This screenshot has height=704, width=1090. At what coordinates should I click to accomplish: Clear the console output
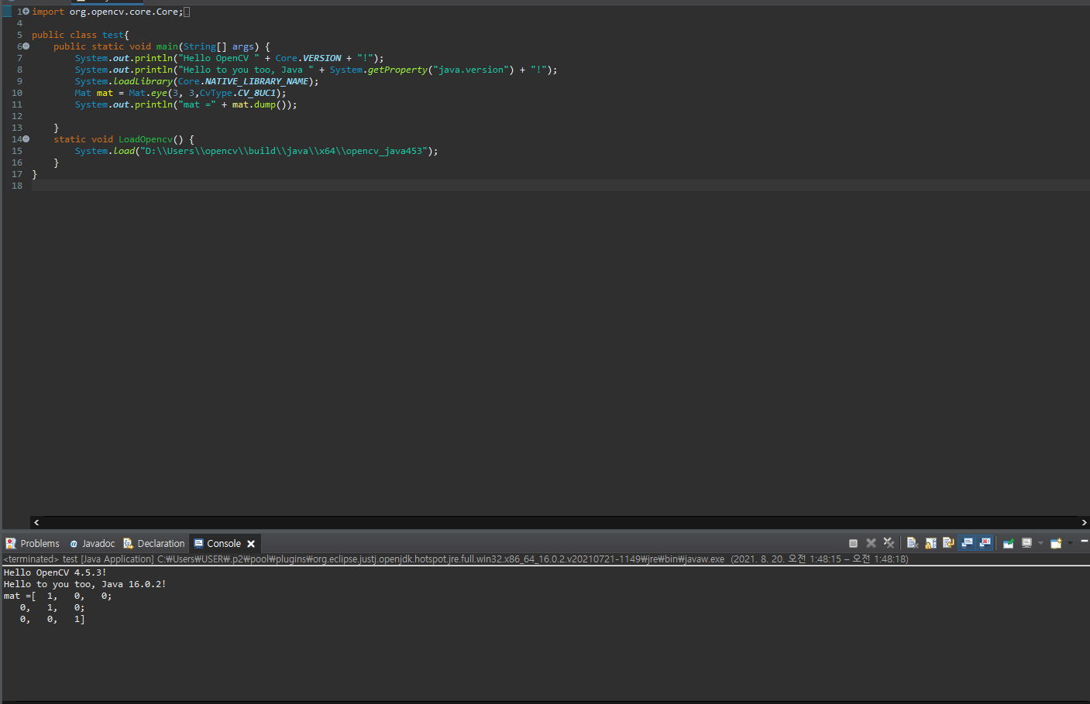913,543
